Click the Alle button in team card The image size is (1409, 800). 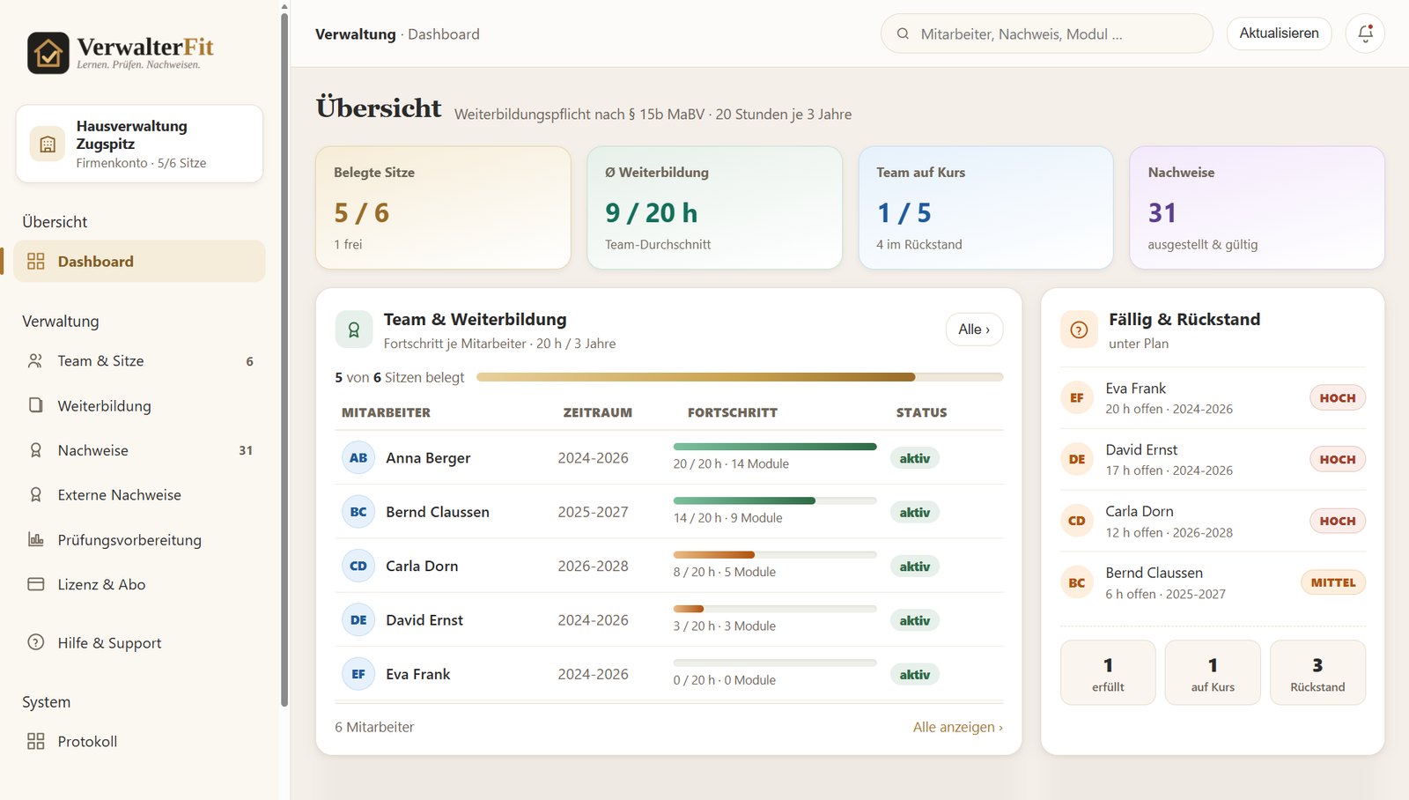pyautogui.click(x=974, y=330)
